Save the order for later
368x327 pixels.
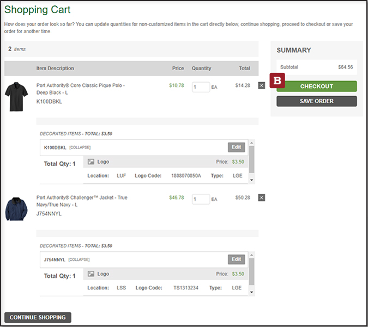(x=316, y=101)
